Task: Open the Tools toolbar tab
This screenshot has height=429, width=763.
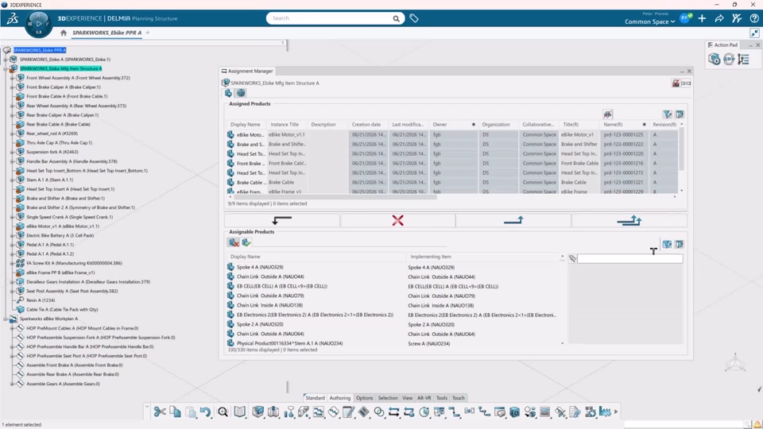Action: pyautogui.click(x=441, y=398)
